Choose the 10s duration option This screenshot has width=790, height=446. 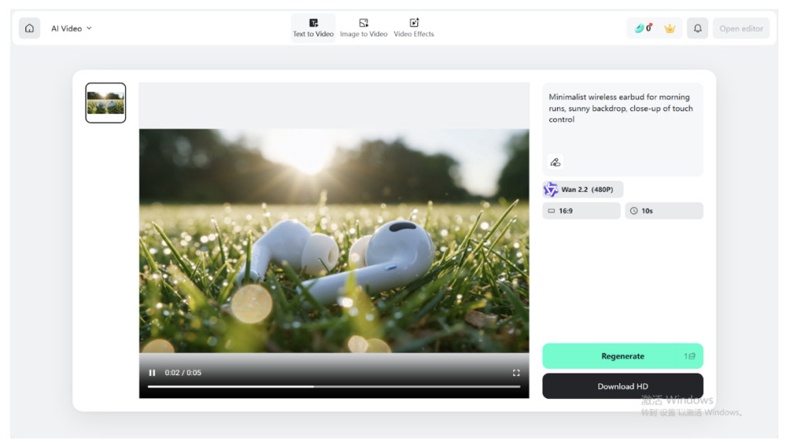pos(664,211)
